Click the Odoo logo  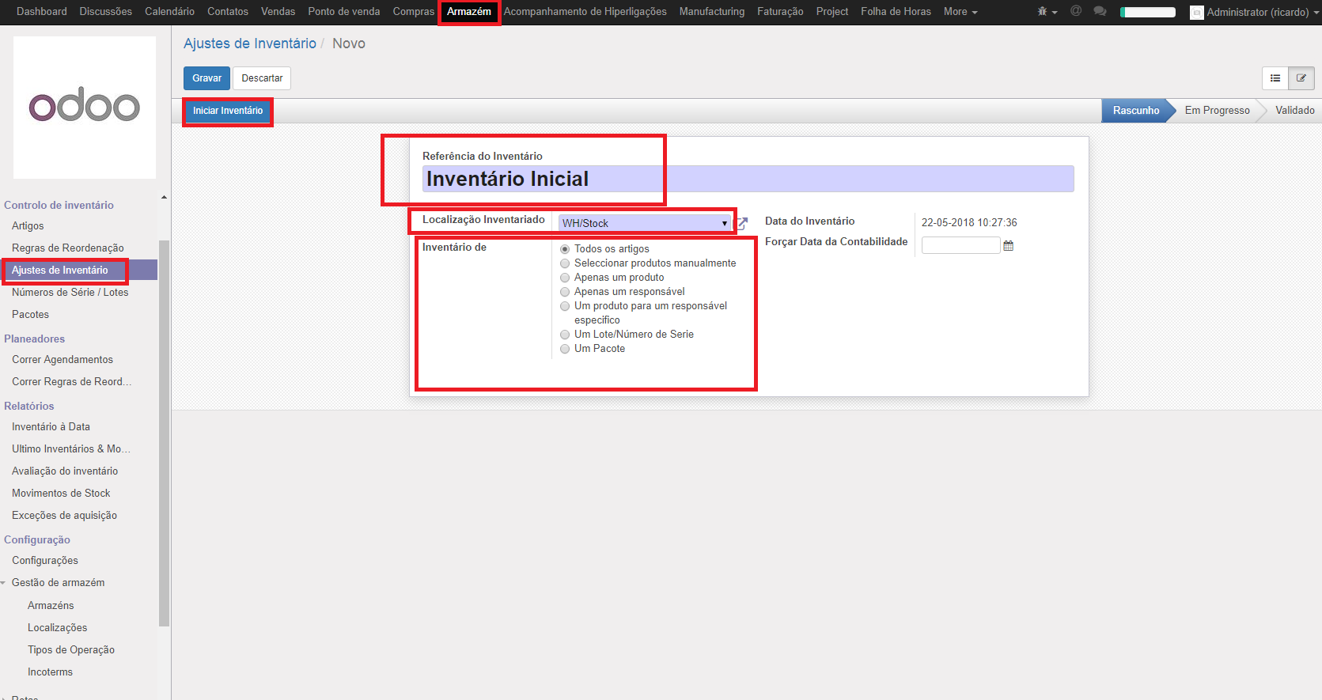click(x=85, y=107)
